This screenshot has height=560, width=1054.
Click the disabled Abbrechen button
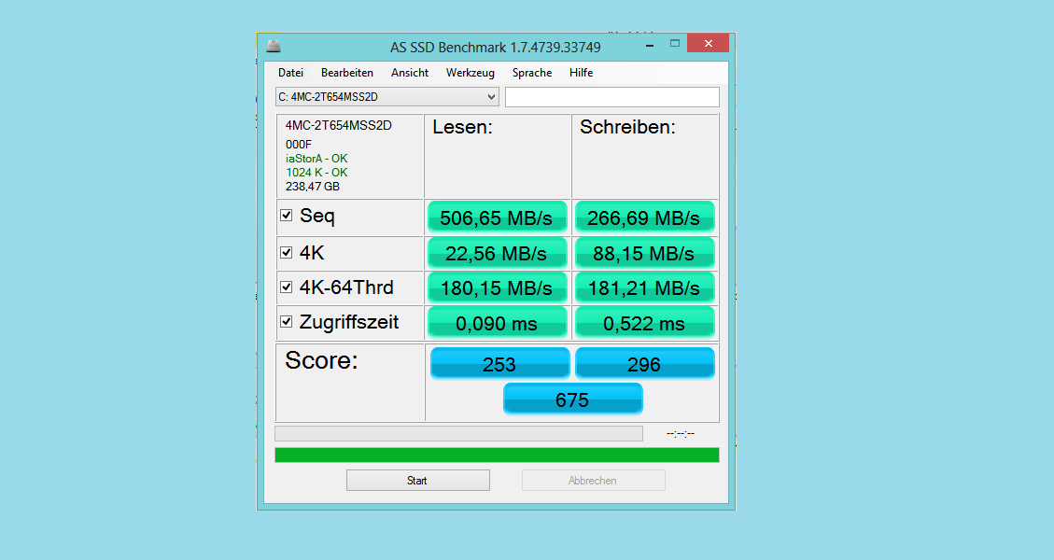tap(593, 480)
